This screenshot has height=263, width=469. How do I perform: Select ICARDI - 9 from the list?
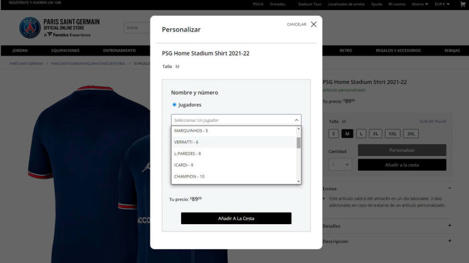coord(183,165)
